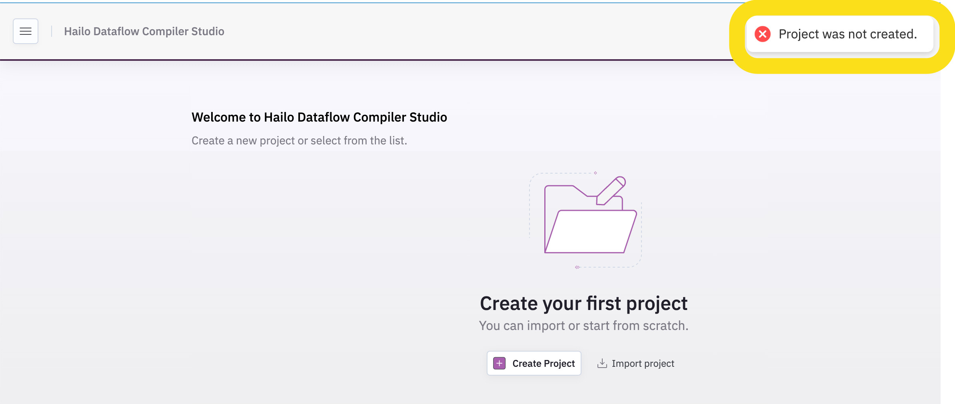Screen dimensions: 955x404
Task: Click the Hailo Dataflow Compiler Studio header title
Action: pyautogui.click(x=144, y=31)
